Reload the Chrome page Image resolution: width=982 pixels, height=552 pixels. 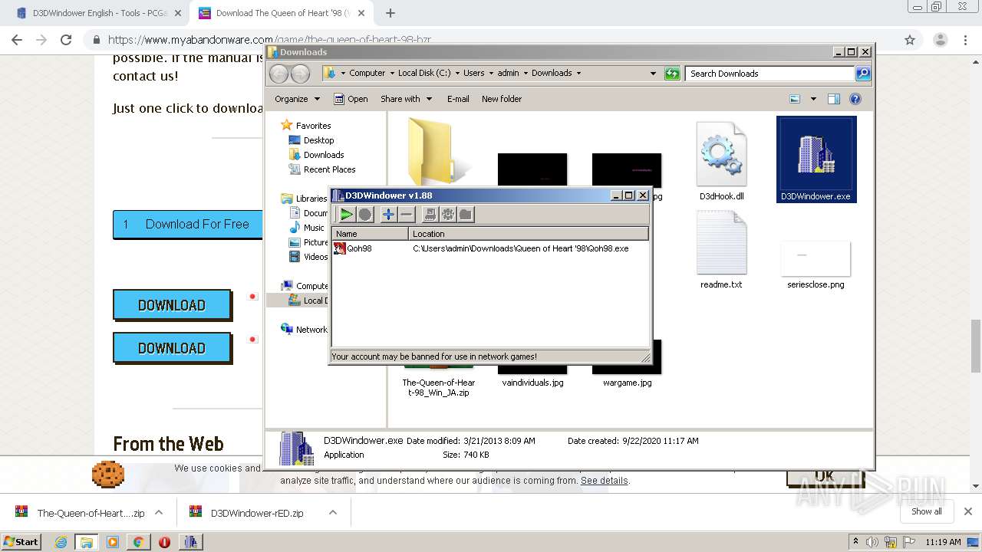coord(66,40)
